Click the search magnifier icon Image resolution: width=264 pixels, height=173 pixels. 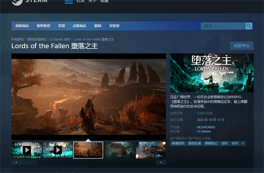pos(249,26)
